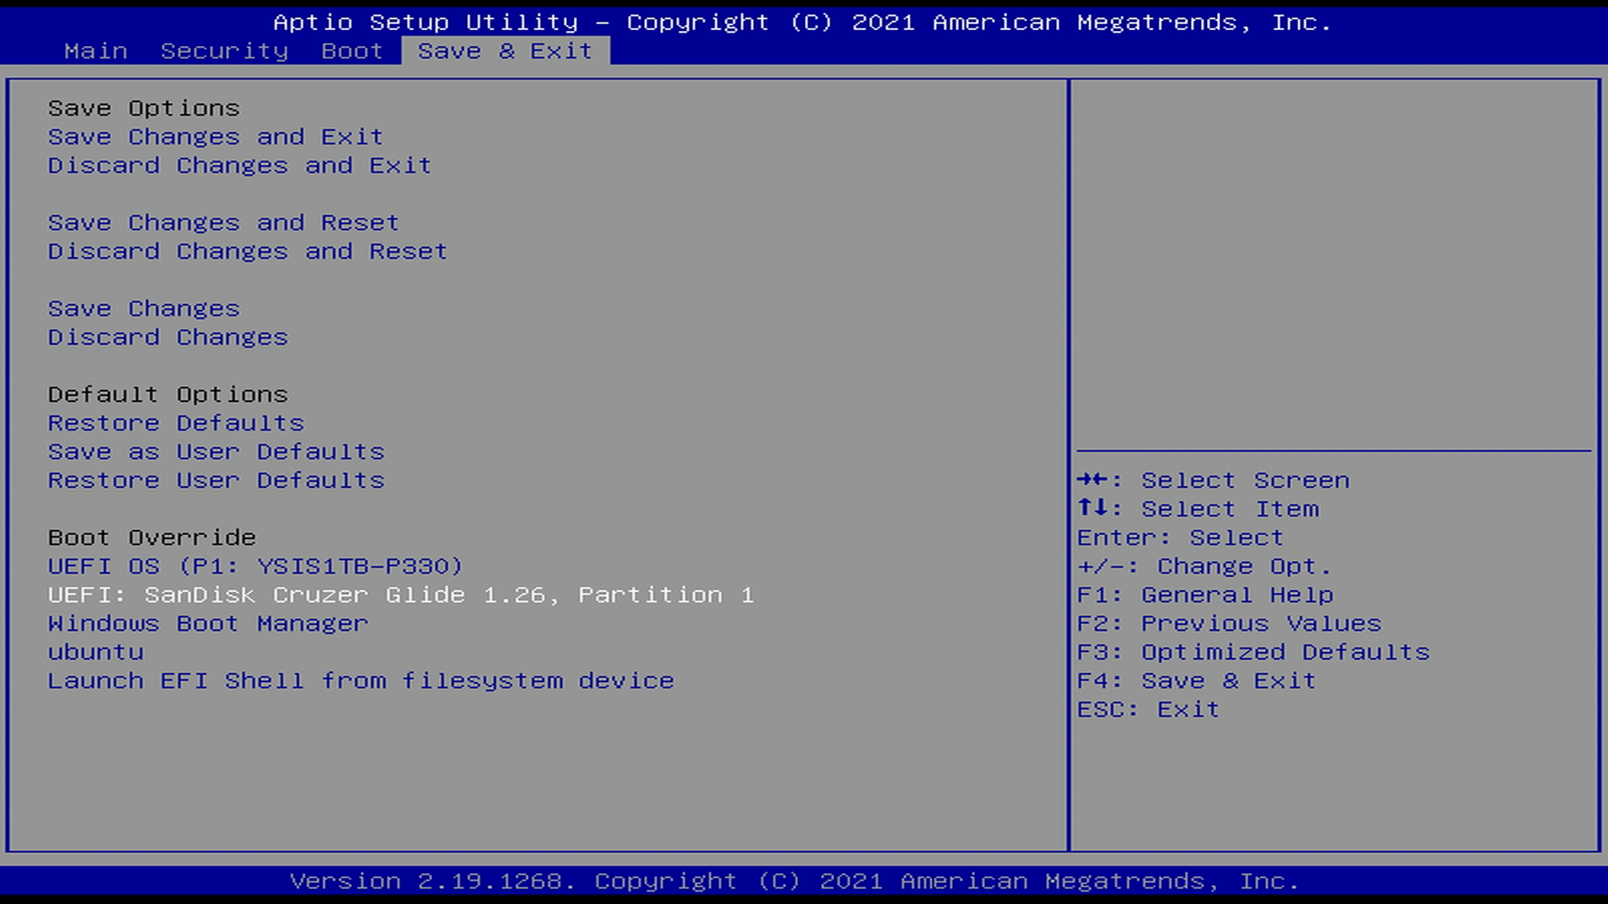Select Restore User Defaults
The image size is (1608, 904).
pos(216,480)
